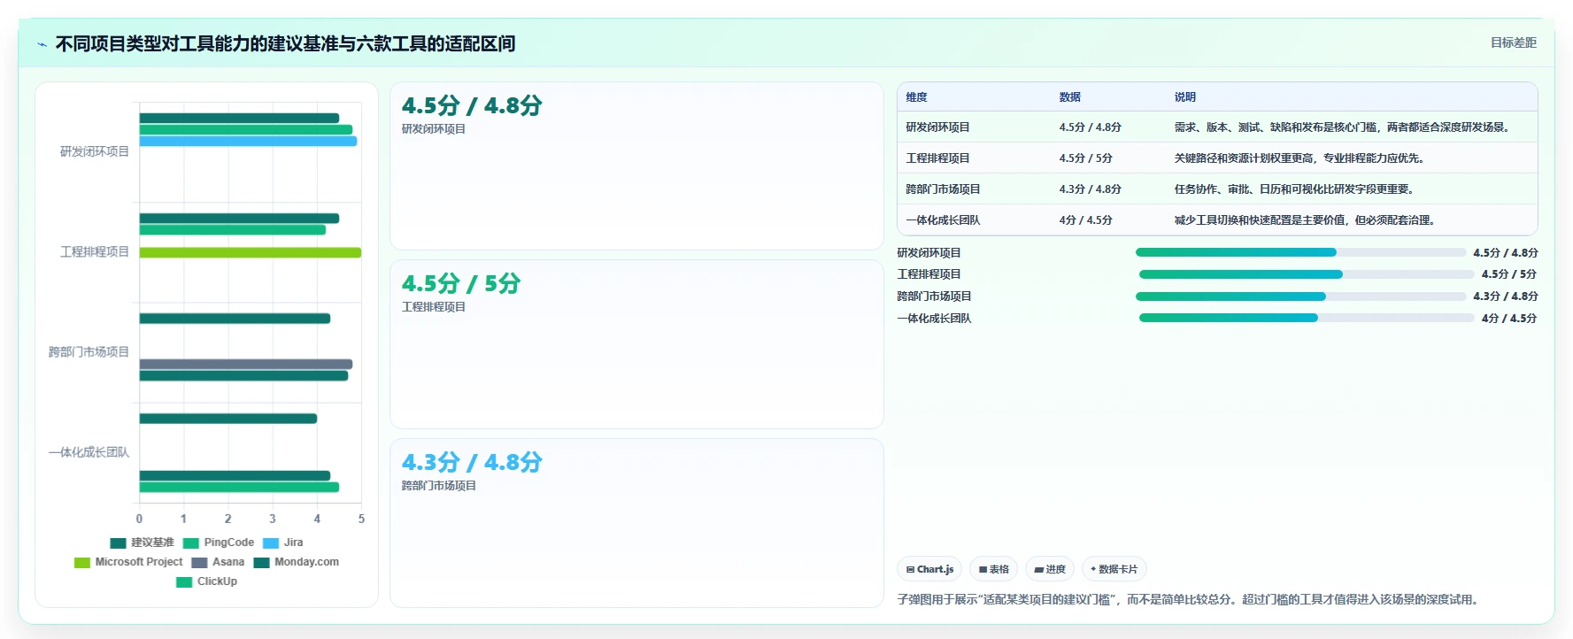Click table cell 工程排程项目 in 维度 column
This screenshot has width=1573, height=639.
point(937,158)
